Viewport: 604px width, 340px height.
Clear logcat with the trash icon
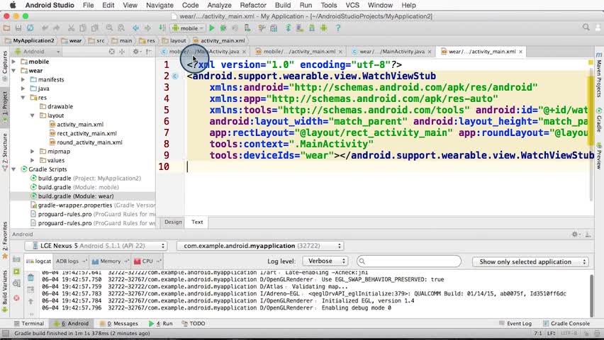30,277
